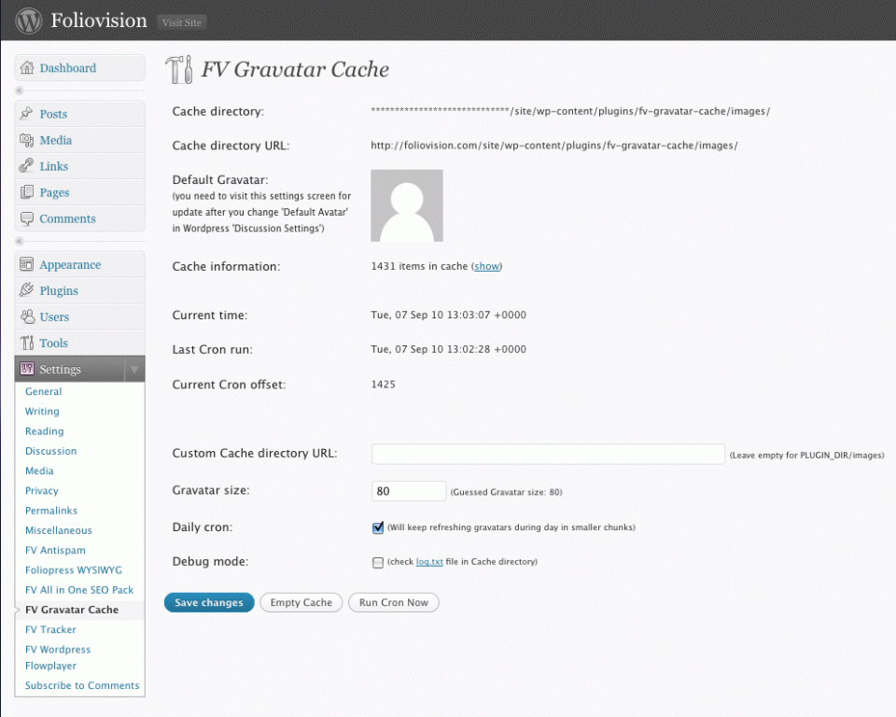Click the default Gravatar avatar image
The height and width of the screenshot is (717, 896).
coord(407,205)
